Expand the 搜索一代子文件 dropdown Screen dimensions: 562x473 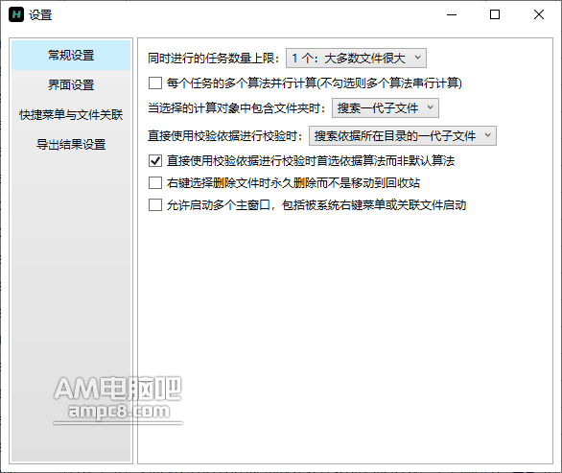point(386,108)
